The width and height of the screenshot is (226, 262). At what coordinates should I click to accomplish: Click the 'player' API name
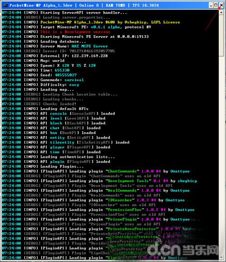[57, 147]
